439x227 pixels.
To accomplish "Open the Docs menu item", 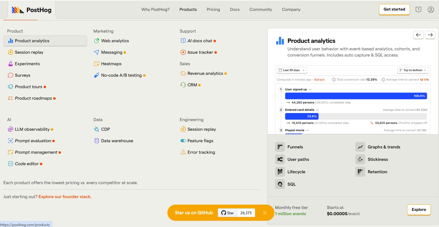I will coord(235,10).
